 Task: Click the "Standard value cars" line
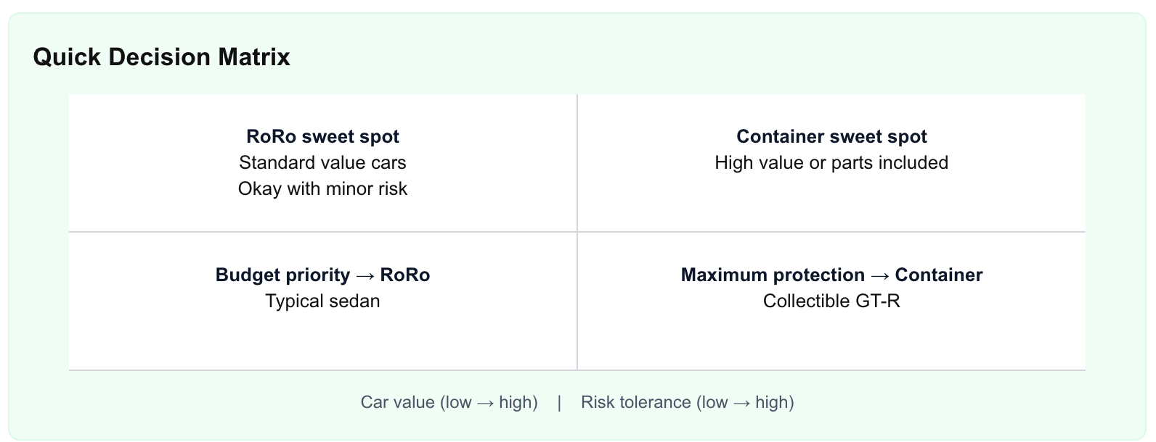click(x=322, y=162)
